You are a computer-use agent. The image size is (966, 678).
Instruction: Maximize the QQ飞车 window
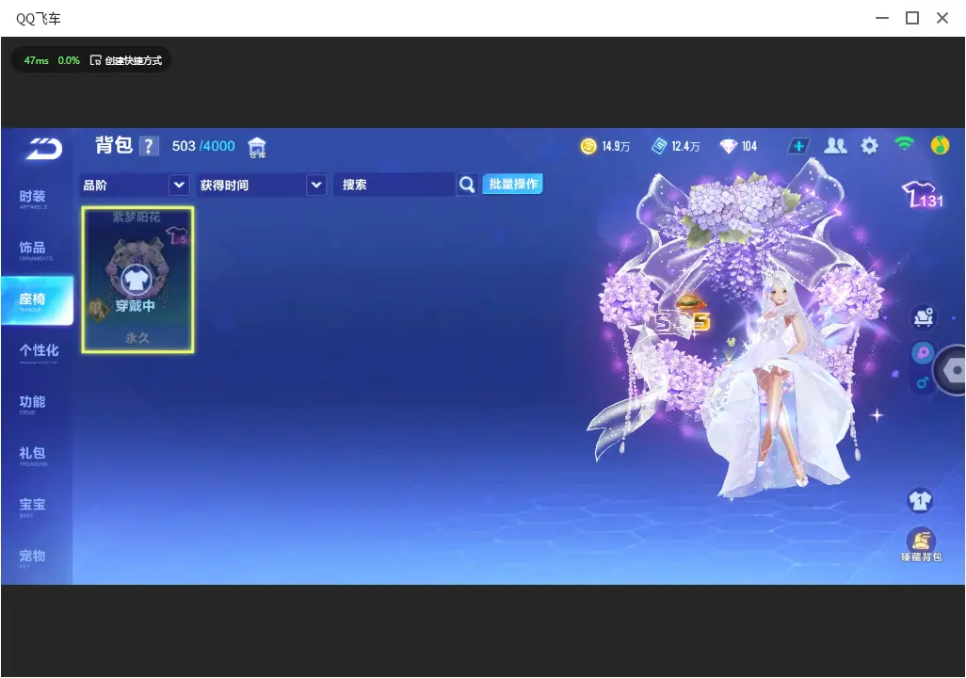point(912,19)
